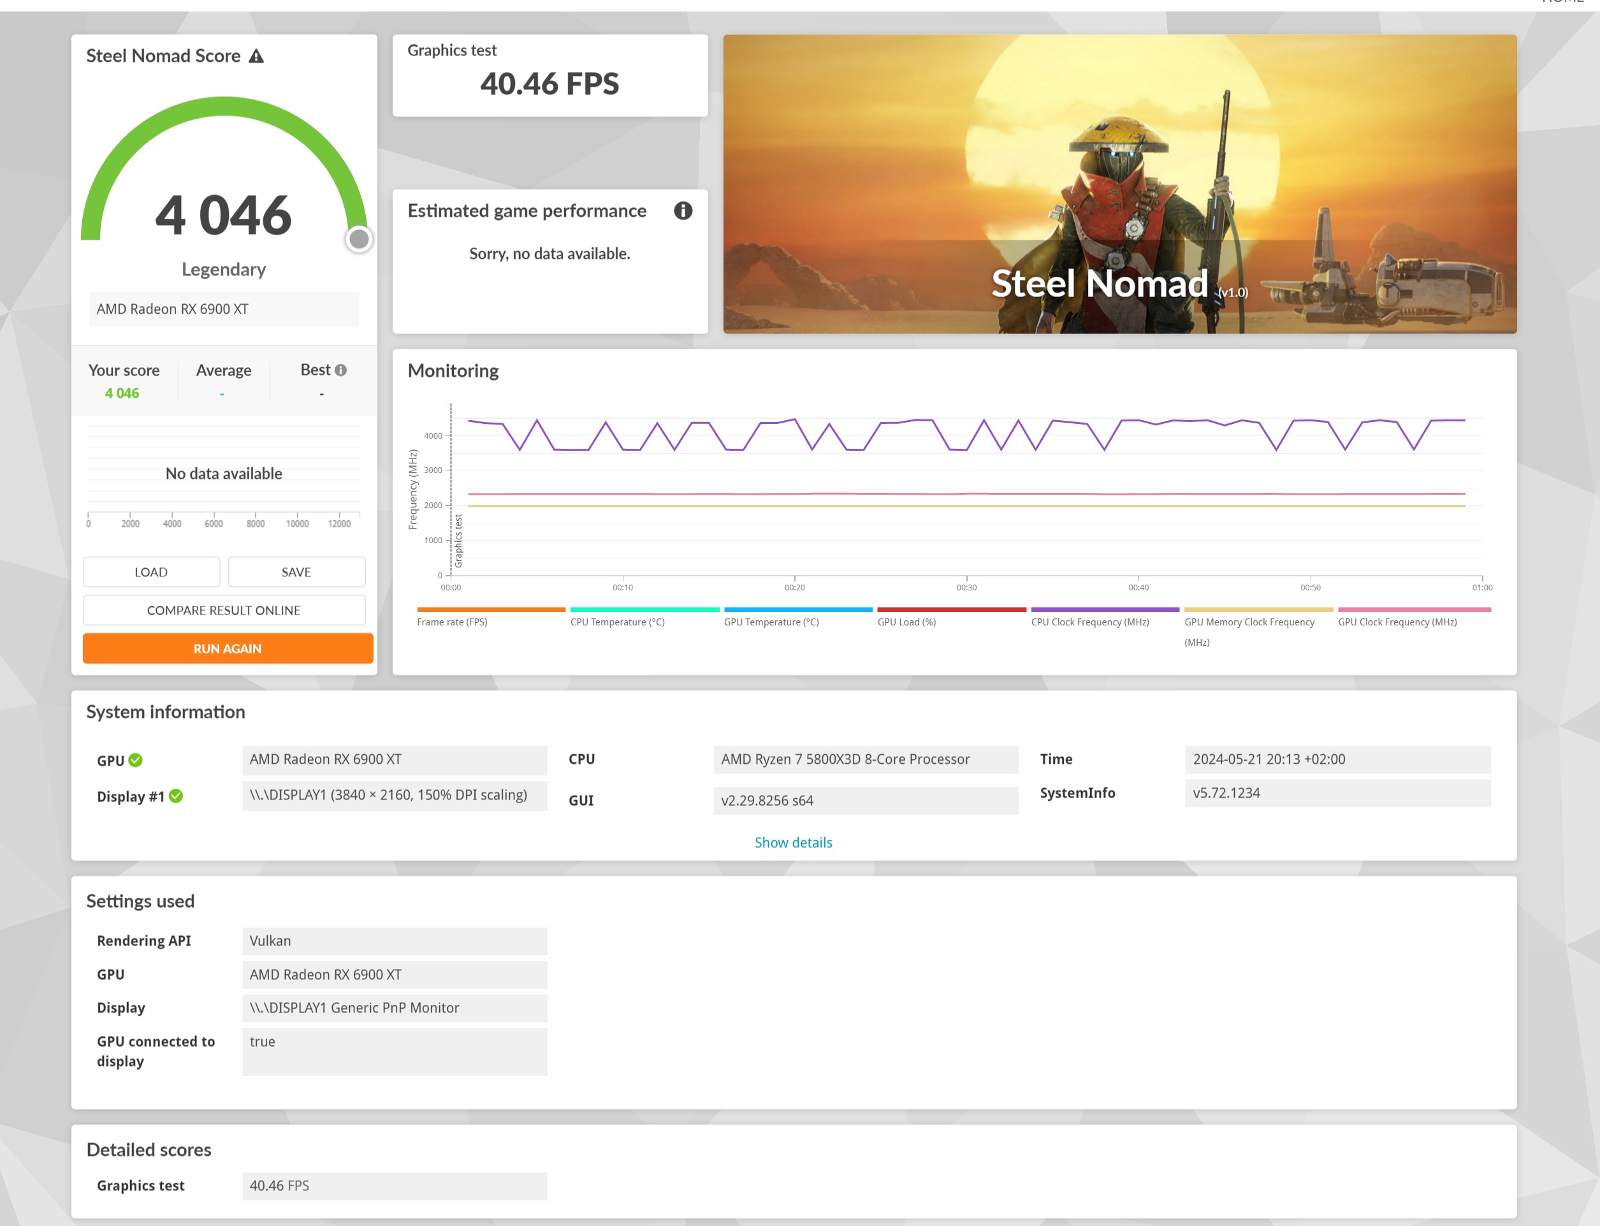Expand system info with Show details
1600x1226 pixels.
click(793, 843)
